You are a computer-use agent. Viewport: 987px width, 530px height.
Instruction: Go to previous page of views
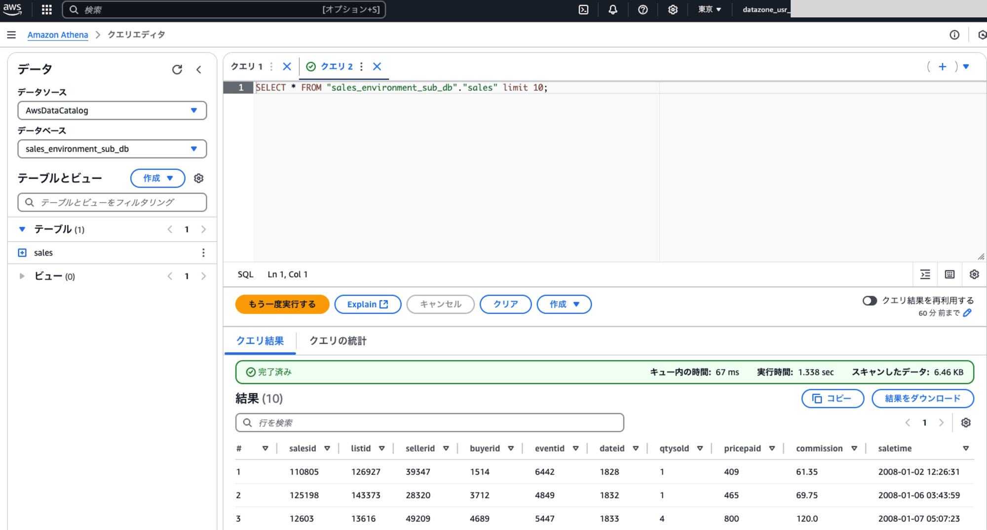click(x=170, y=276)
